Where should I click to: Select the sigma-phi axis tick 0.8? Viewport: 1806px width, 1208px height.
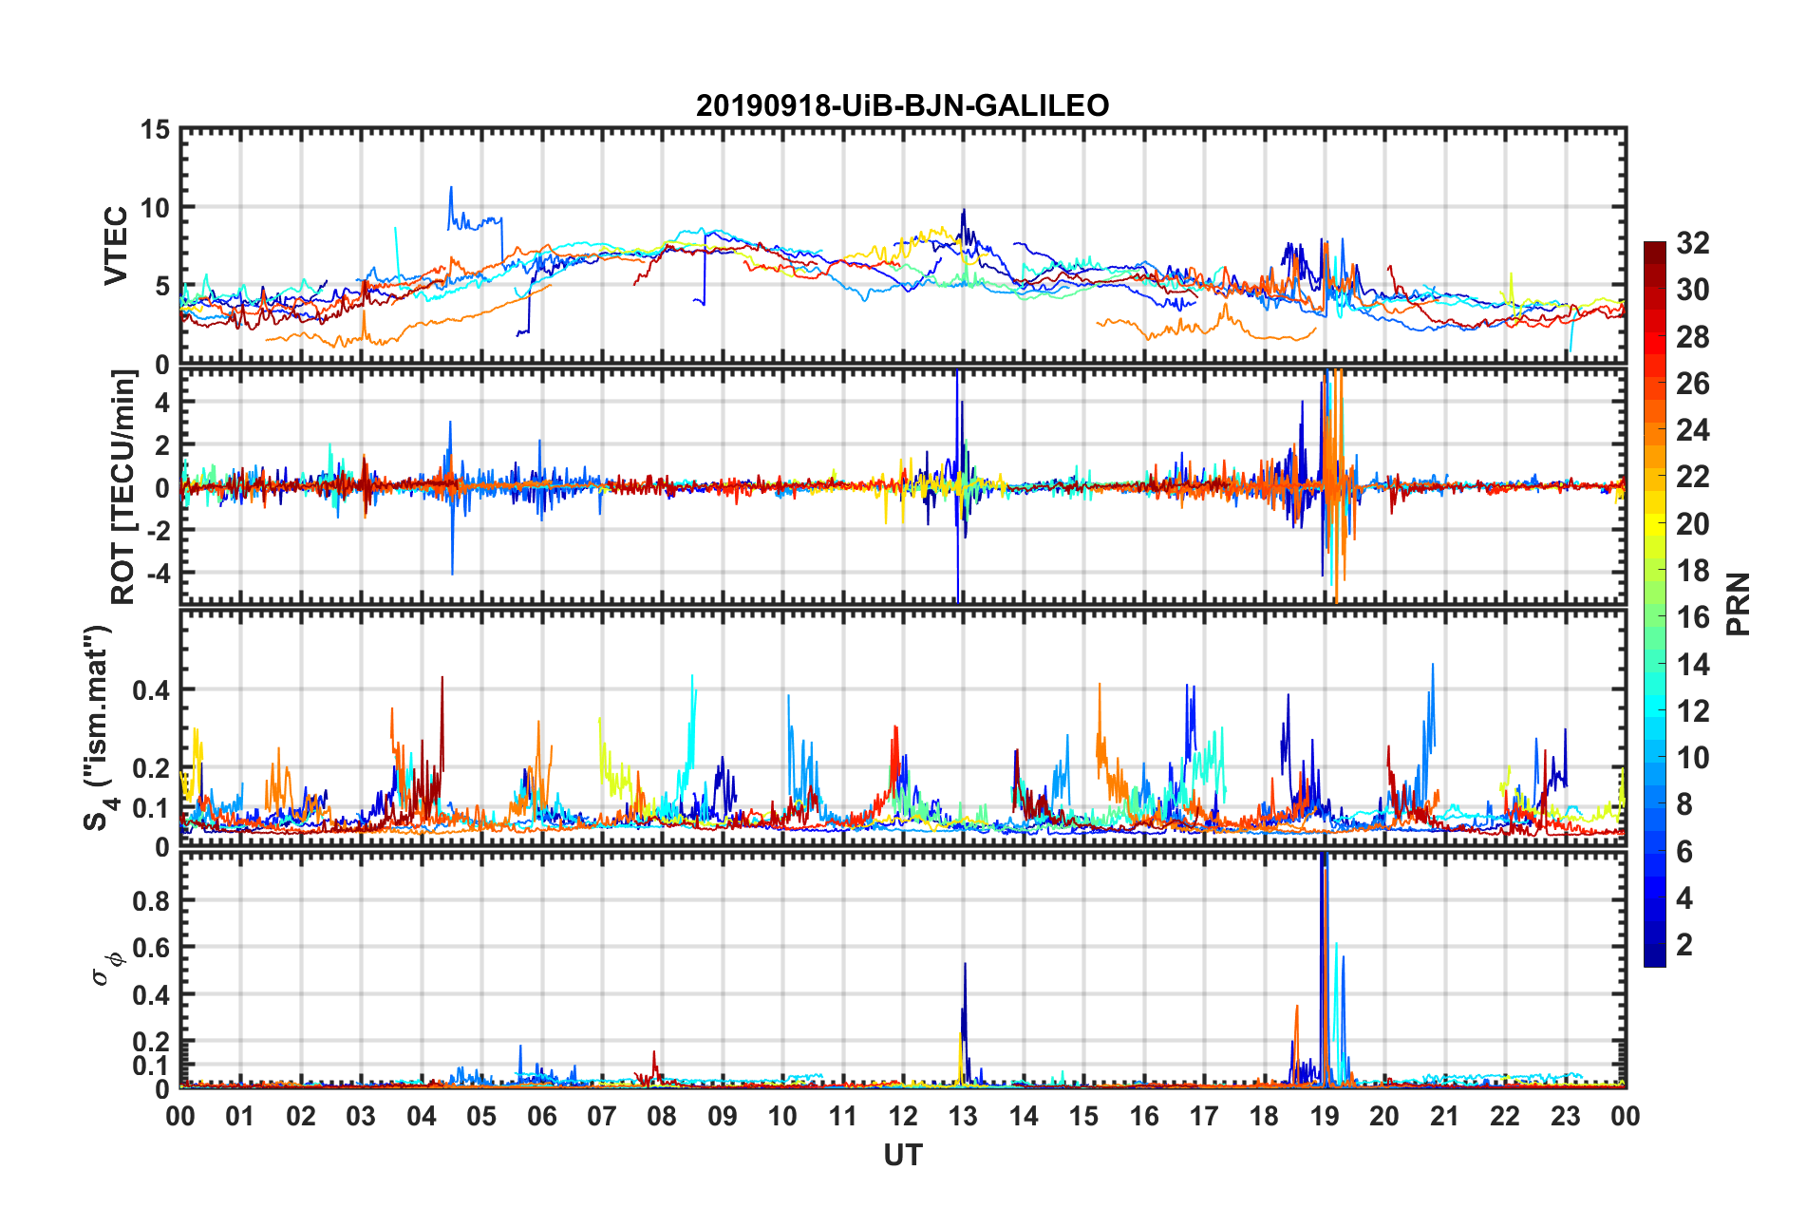[151, 900]
